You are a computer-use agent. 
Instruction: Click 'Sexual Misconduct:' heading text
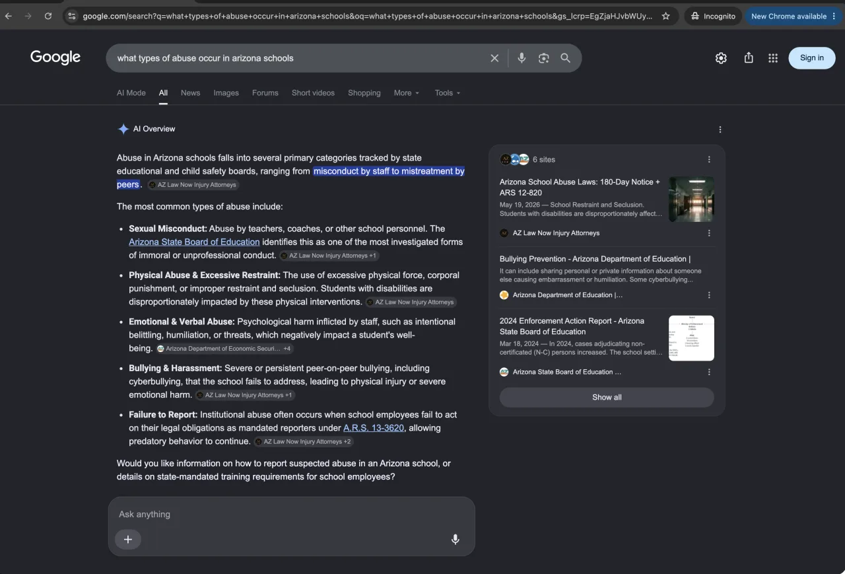[168, 229]
